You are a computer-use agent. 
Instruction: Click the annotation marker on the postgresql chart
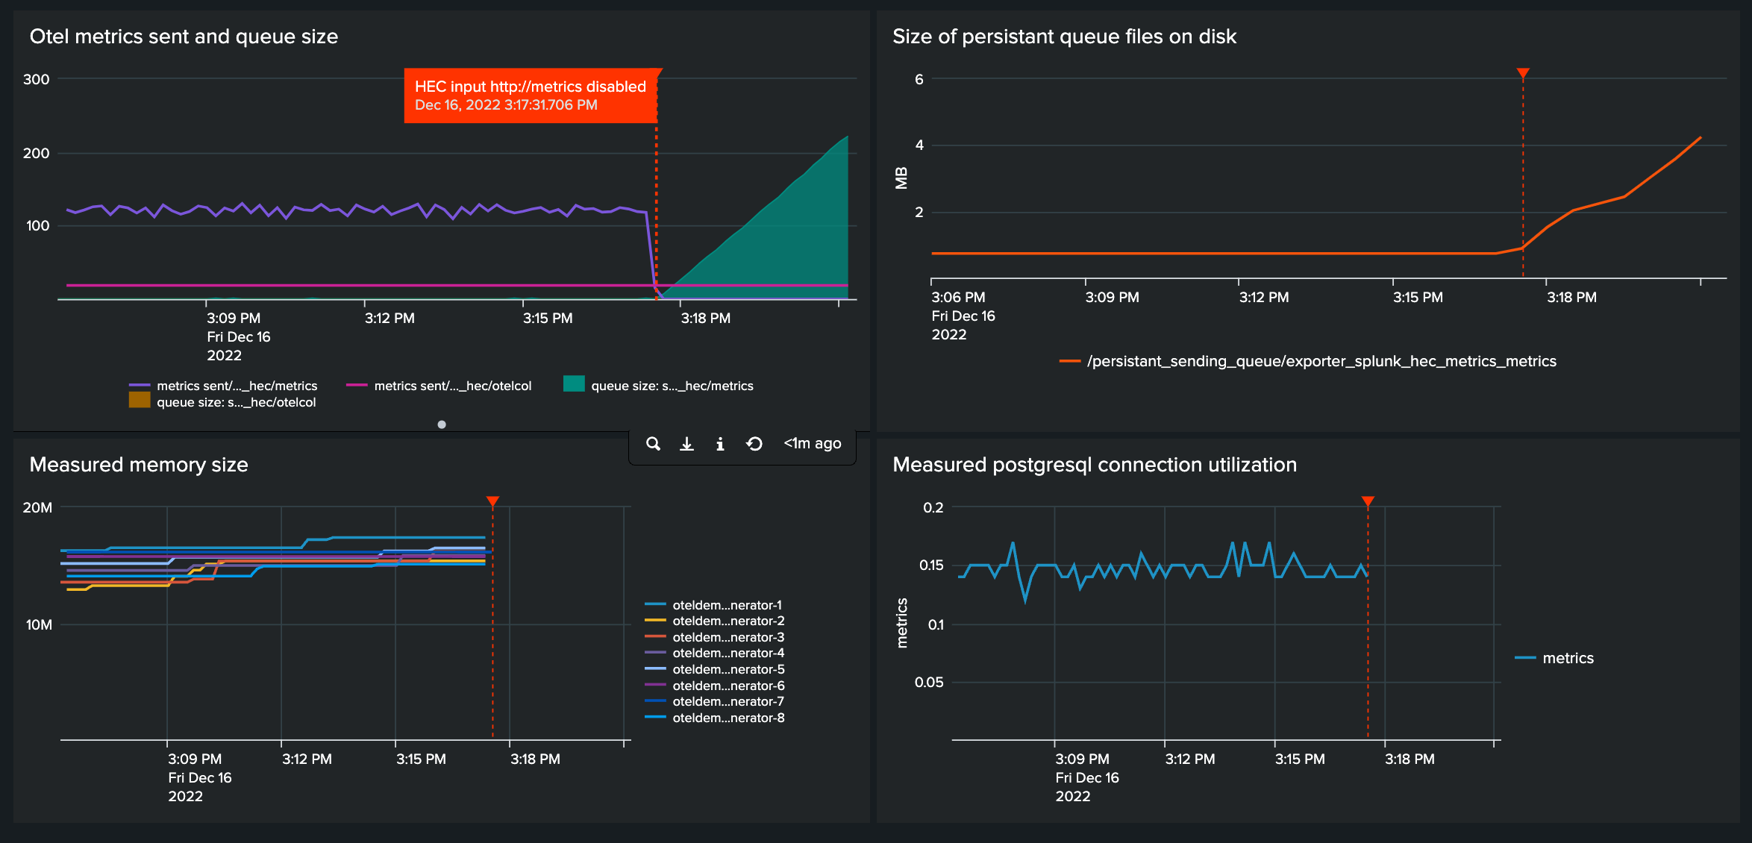(1368, 501)
